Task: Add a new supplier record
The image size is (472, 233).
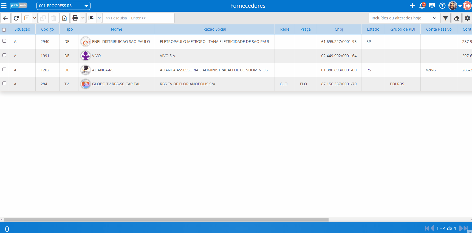Action: click(27, 18)
